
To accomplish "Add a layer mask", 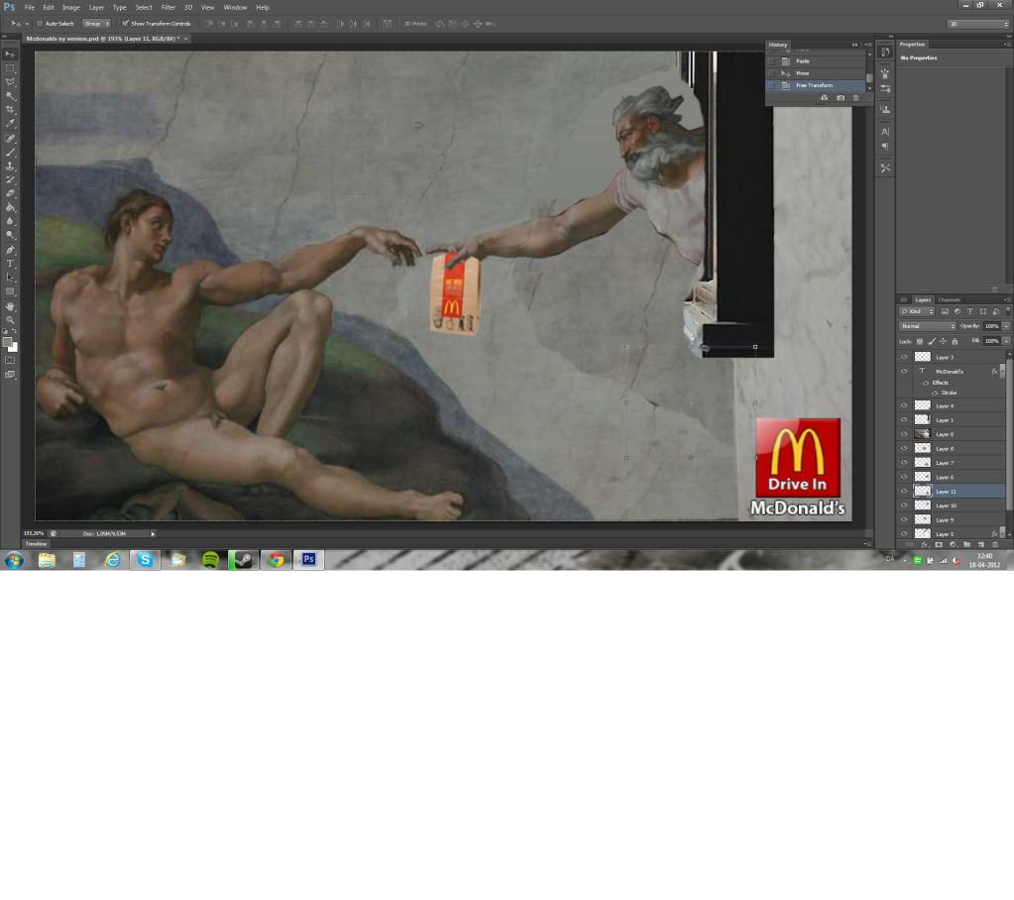I will 939,545.
